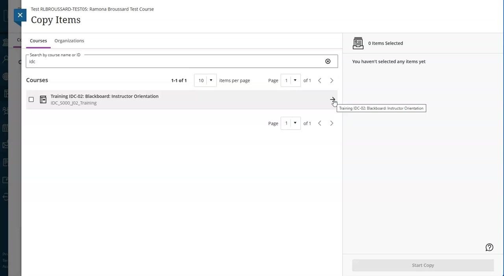Viewport: 504px width, 276px height.
Task: Close the Copy Items panel
Action: [x=20, y=15]
